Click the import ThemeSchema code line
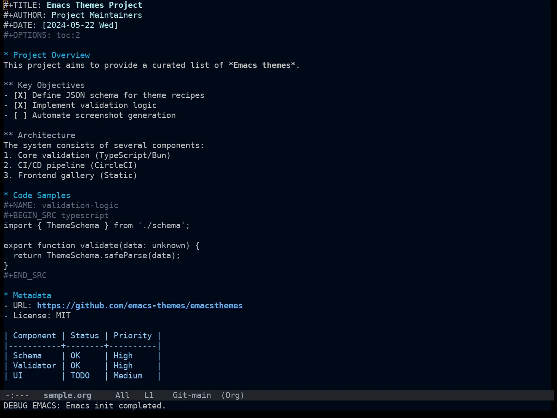The height and width of the screenshot is (418, 557). (x=97, y=226)
